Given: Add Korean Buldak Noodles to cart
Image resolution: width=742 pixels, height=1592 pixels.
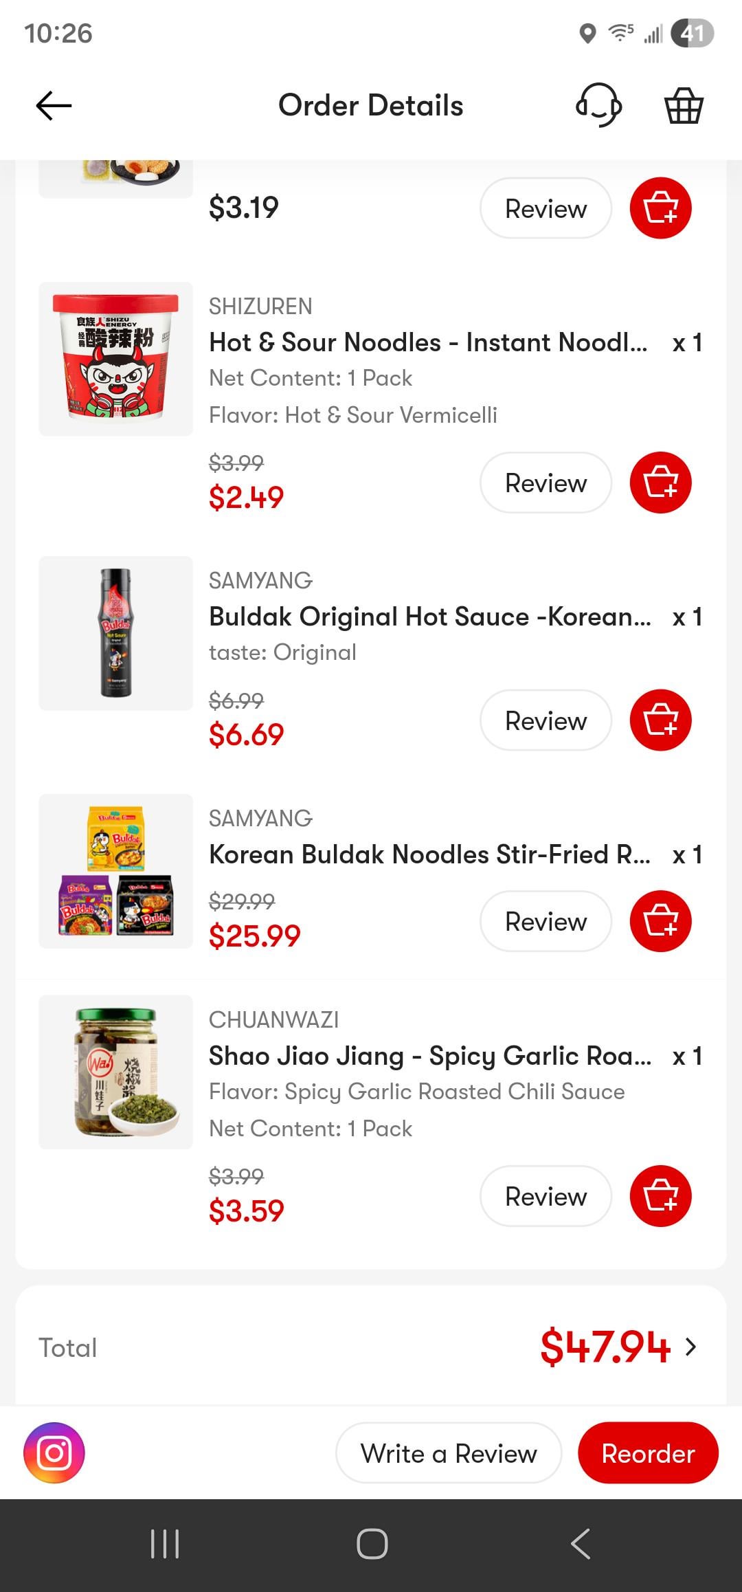Looking at the screenshot, I should coord(660,921).
